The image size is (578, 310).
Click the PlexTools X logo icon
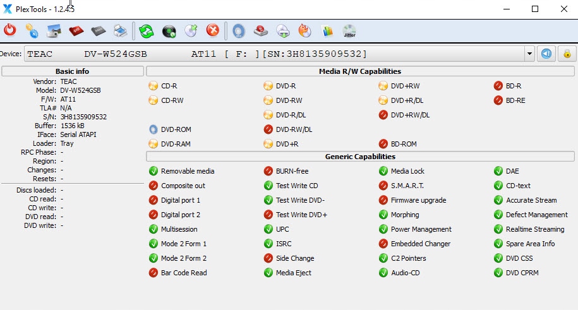[x=8, y=9]
